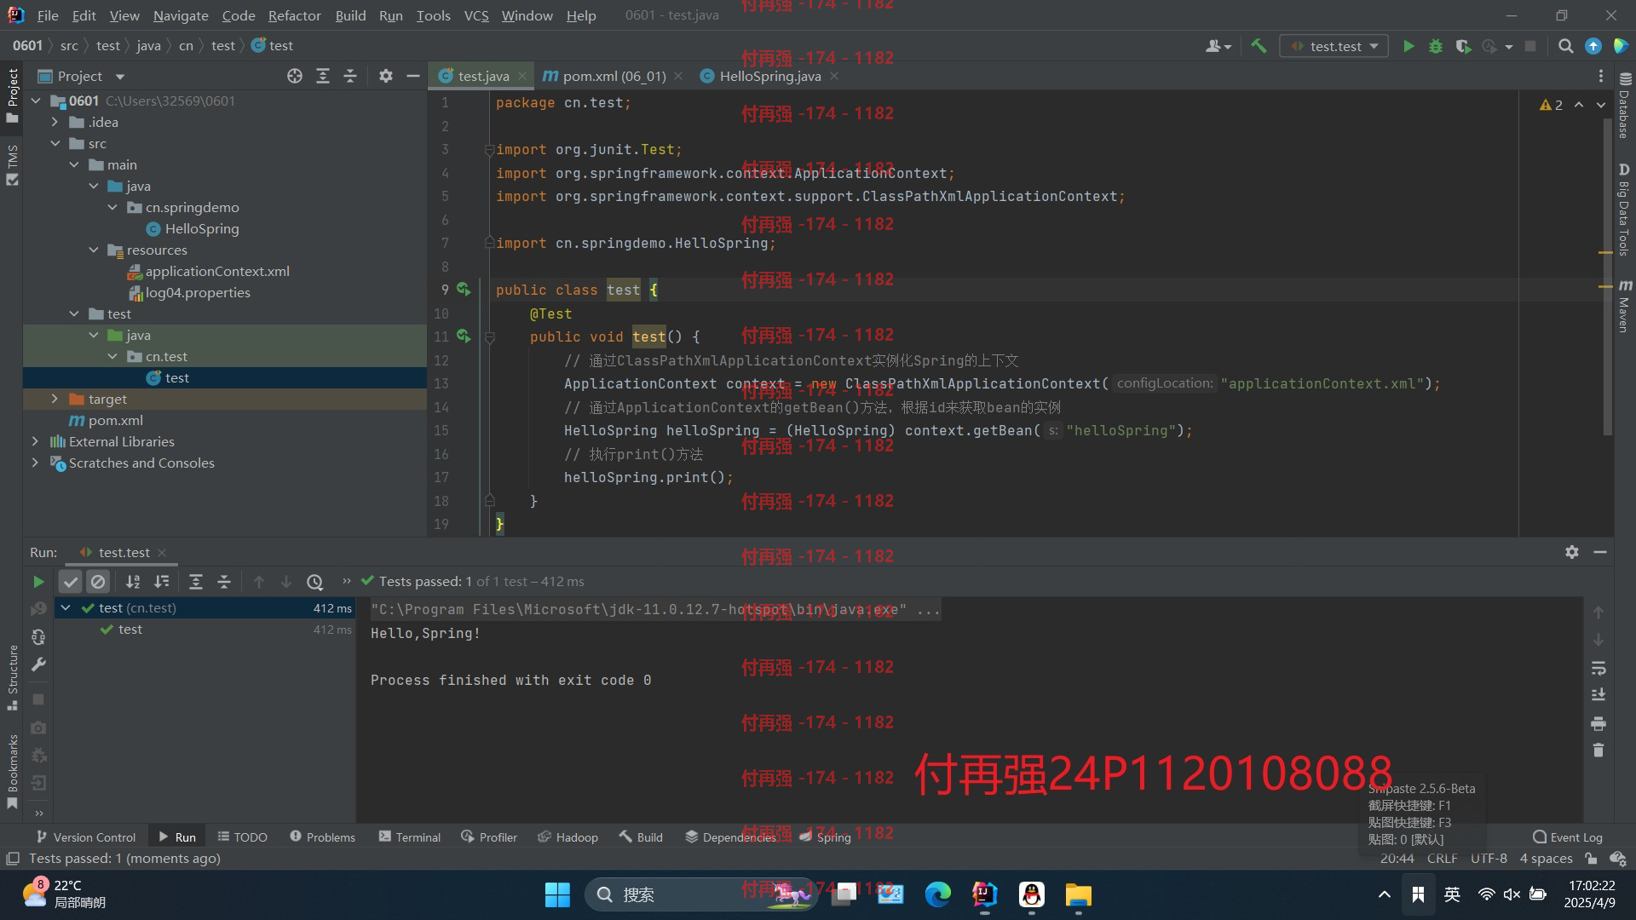The height and width of the screenshot is (920, 1636).
Task: Expand all test results in Run panel
Action: click(195, 582)
